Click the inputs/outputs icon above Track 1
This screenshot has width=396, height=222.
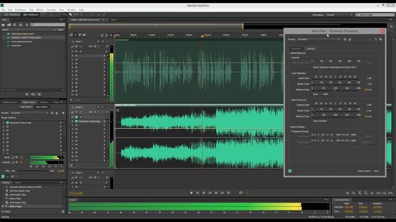click(x=72, y=35)
